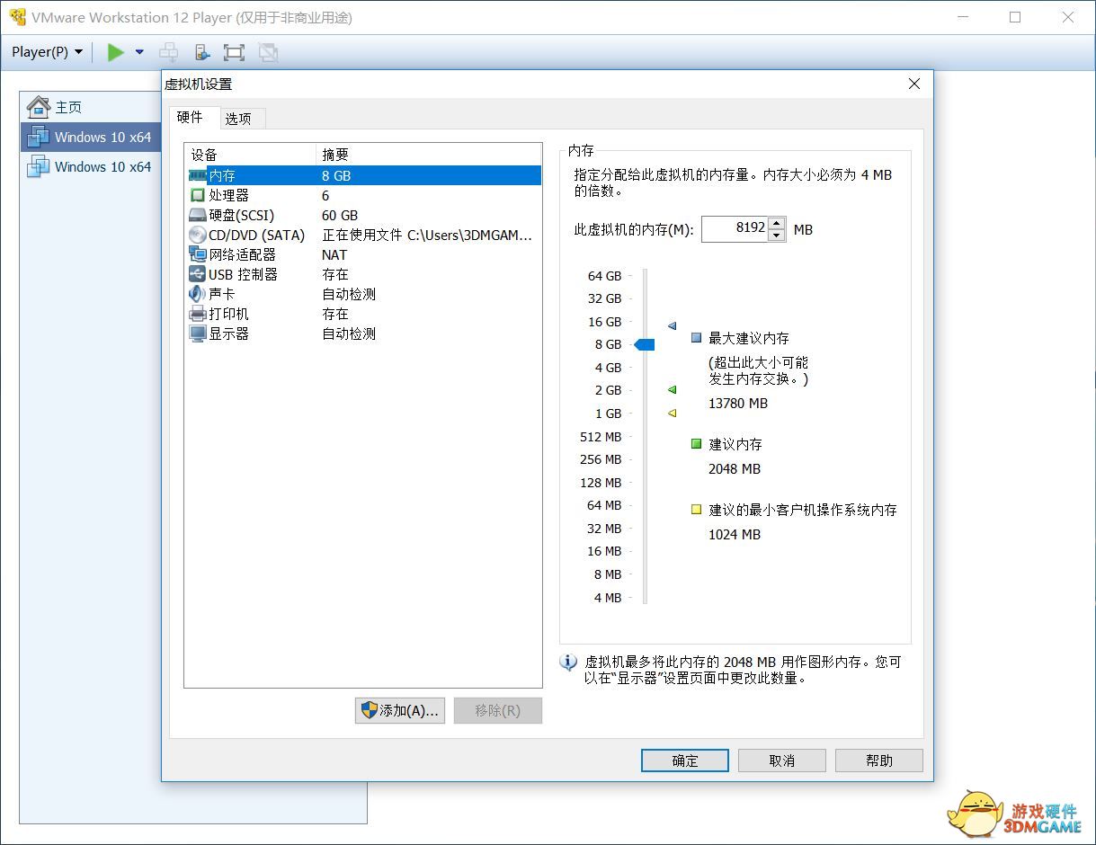Image resolution: width=1096 pixels, height=845 pixels.
Task: Click the 8 GB summary of 内存
Action: tap(336, 176)
